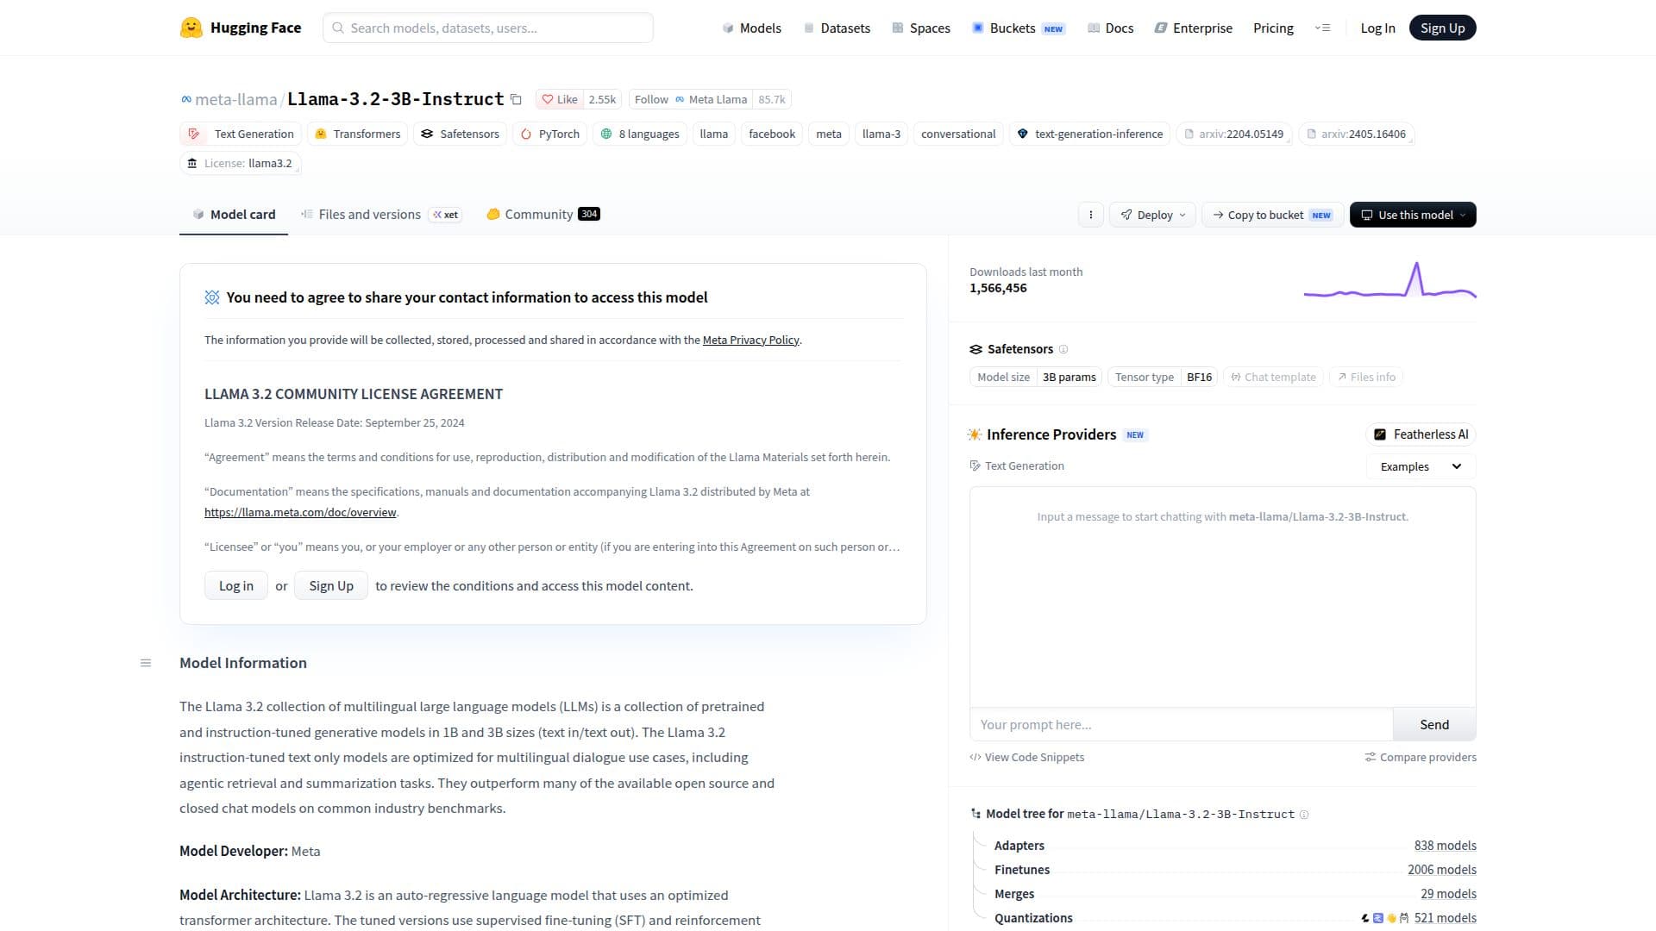Open Buckets in top navigation

1019,28
